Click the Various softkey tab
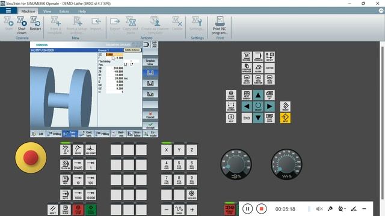This screenshot has width=385, height=216. [118, 134]
